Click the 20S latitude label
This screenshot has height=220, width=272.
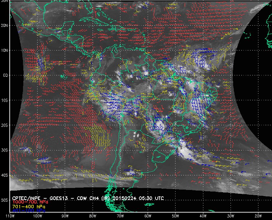4,125
